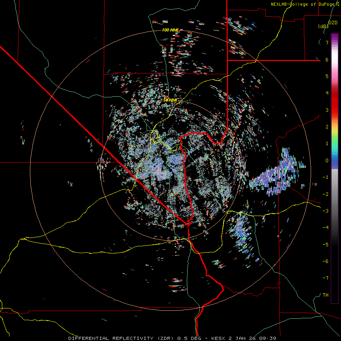This screenshot has height=341, width=341.
Task: Click the "-6" value on the color scale
Action: [325, 261]
